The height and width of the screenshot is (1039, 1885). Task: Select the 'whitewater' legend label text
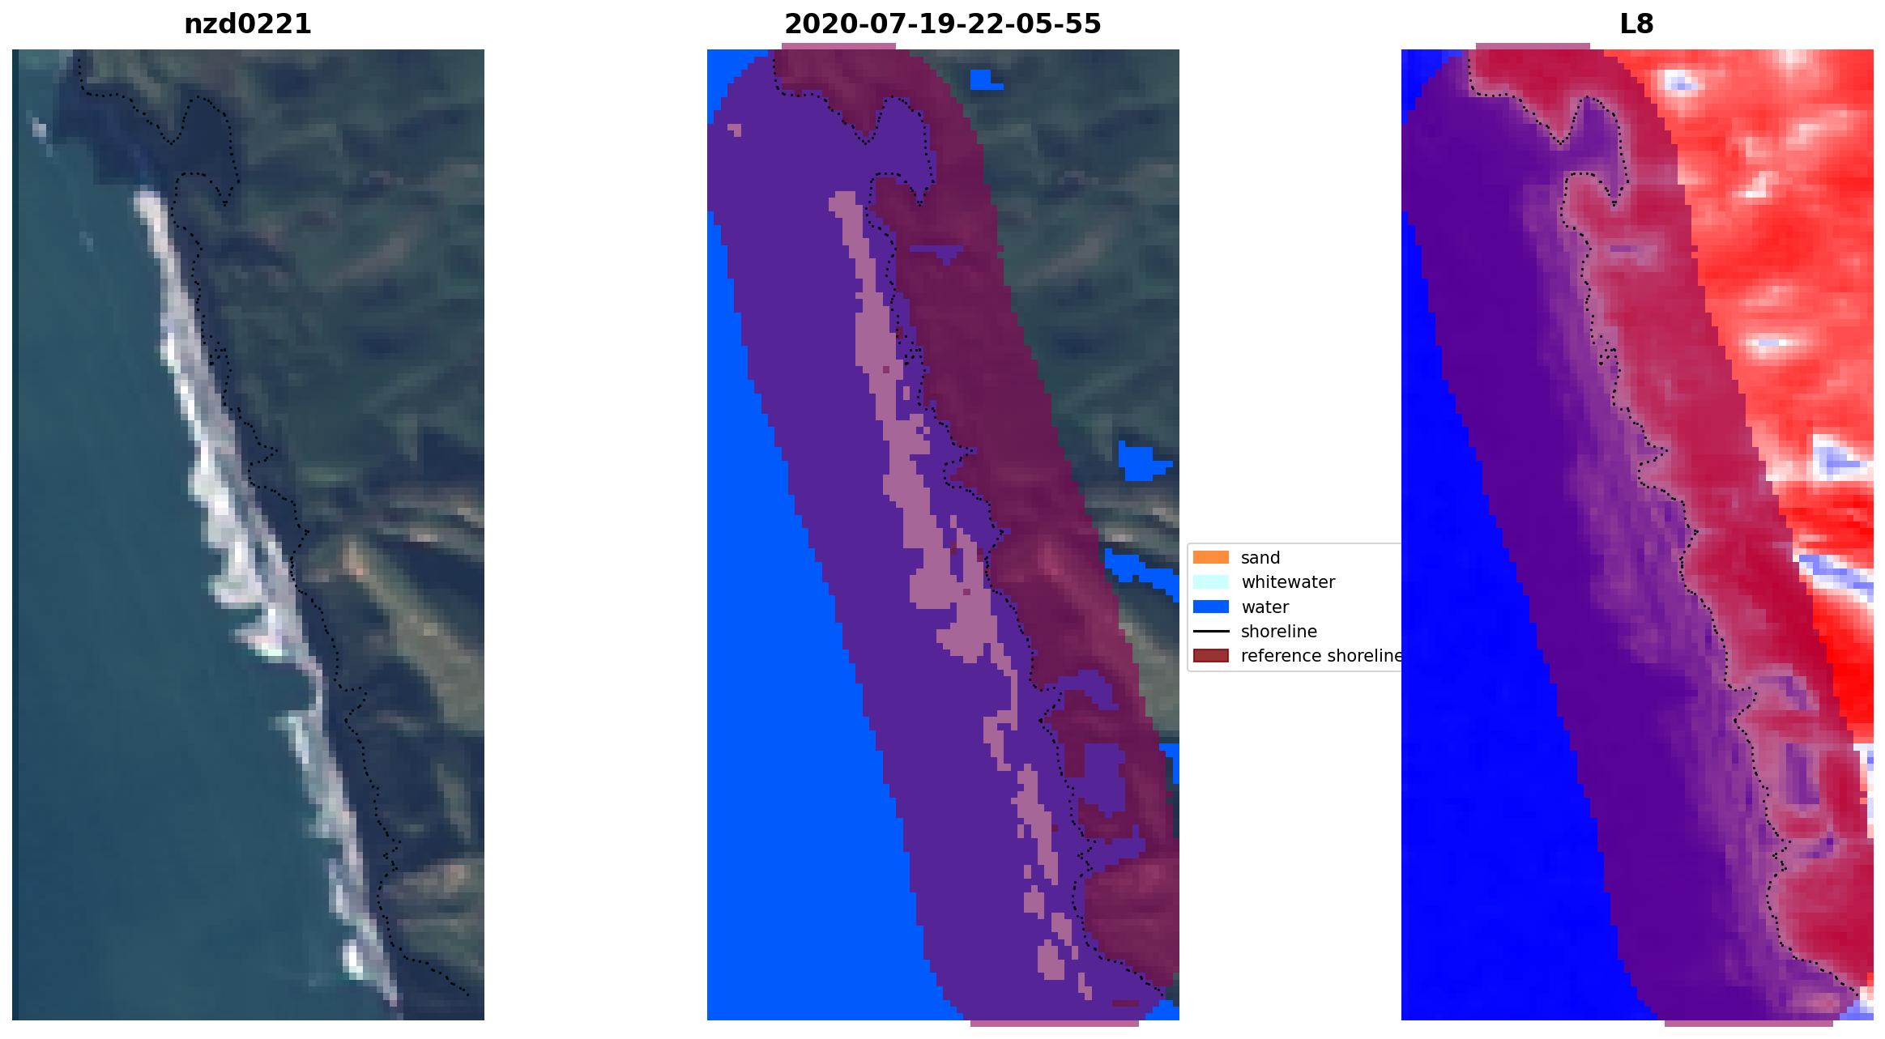point(1287,582)
